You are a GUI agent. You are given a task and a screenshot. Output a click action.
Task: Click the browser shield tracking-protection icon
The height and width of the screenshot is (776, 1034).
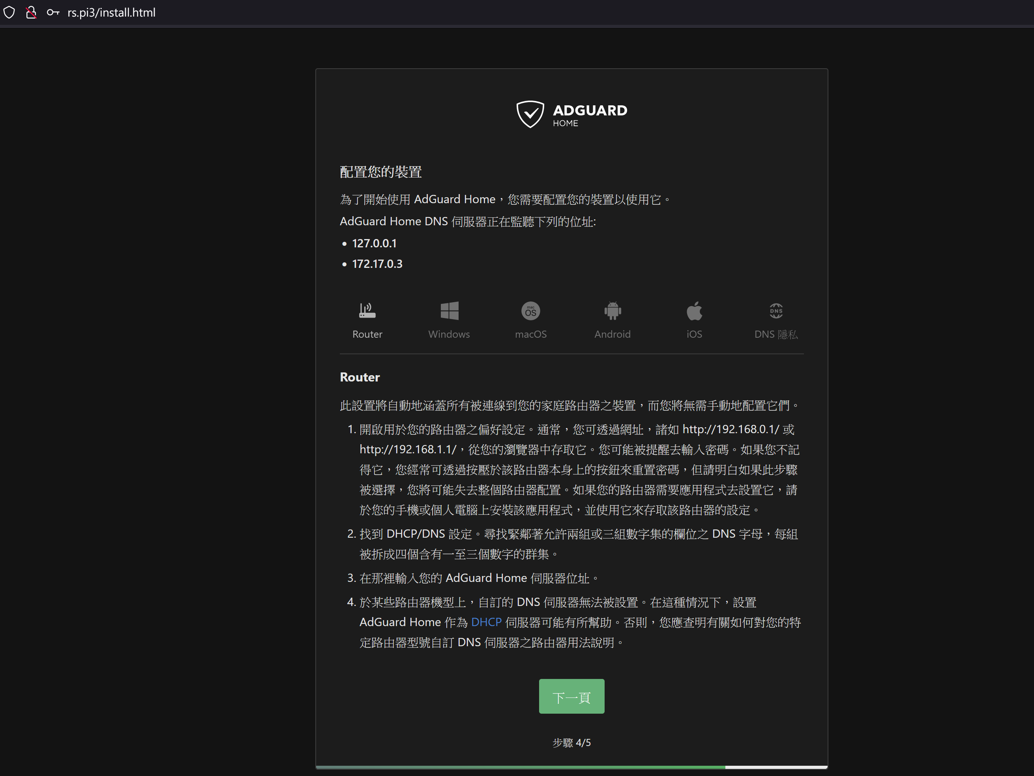click(9, 13)
